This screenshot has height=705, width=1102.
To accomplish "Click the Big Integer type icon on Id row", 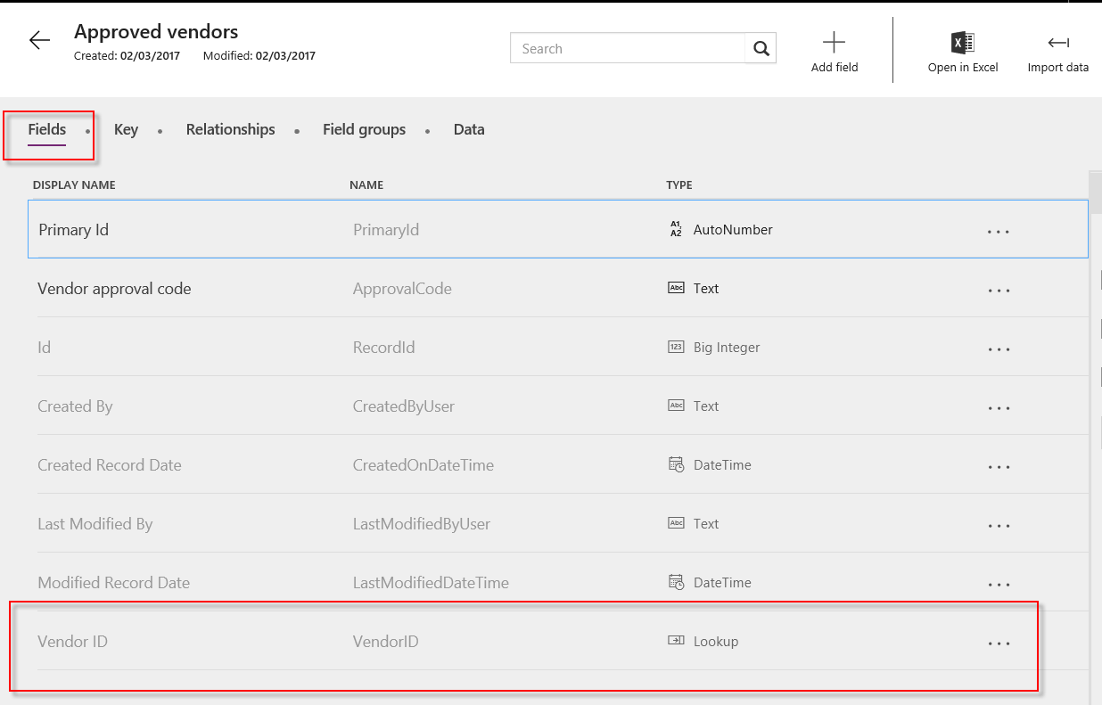I will click(x=675, y=347).
